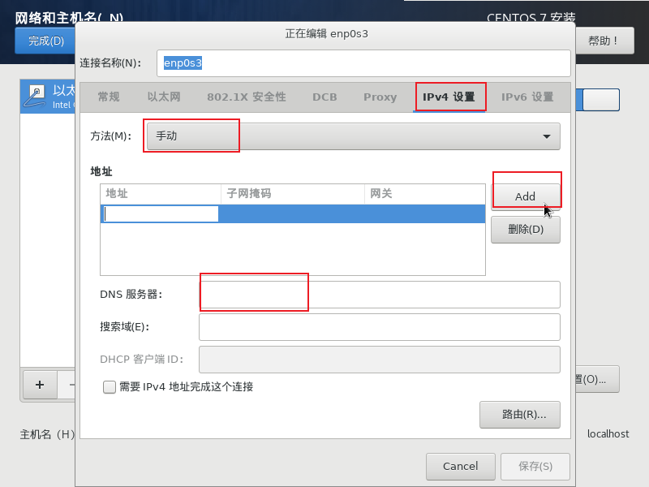This screenshot has width=649, height=487.
Task: Toggle the network connection on/off switch
Action: pyautogui.click(x=597, y=100)
